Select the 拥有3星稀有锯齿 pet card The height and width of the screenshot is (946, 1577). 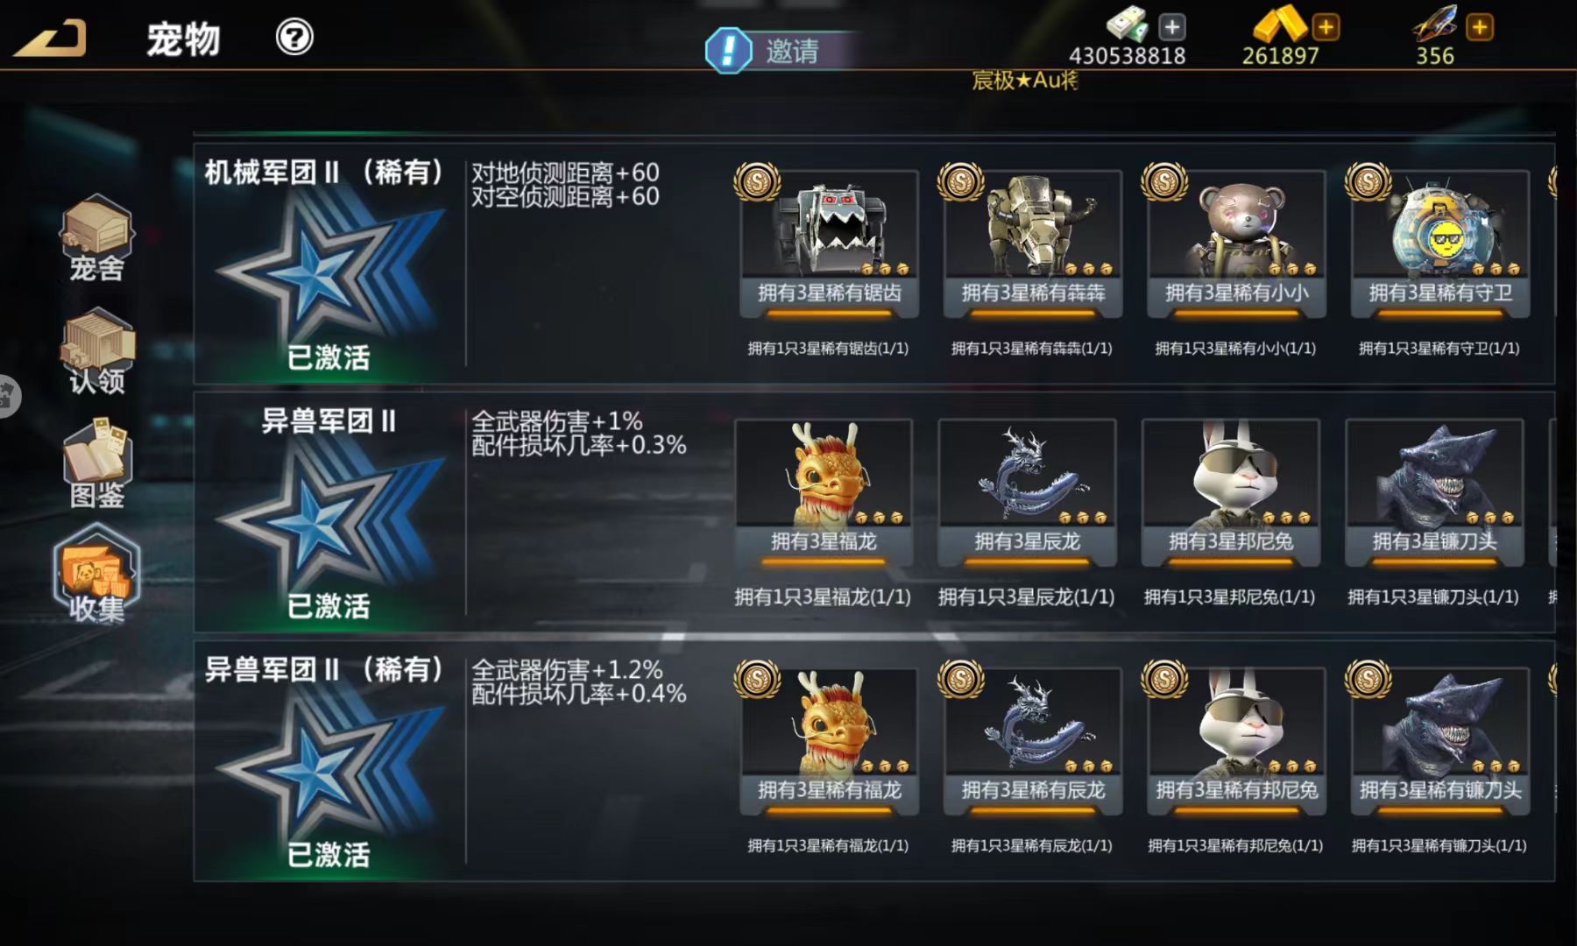[x=829, y=244]
